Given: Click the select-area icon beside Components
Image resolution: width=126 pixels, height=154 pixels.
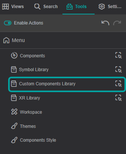Looking at the screenshot, I should 118,55.
